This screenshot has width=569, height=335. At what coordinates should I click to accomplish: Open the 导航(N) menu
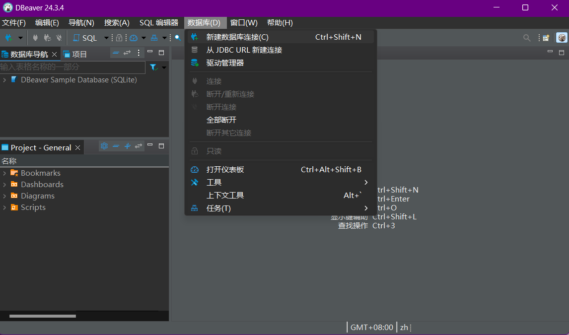tap(81, 23)
